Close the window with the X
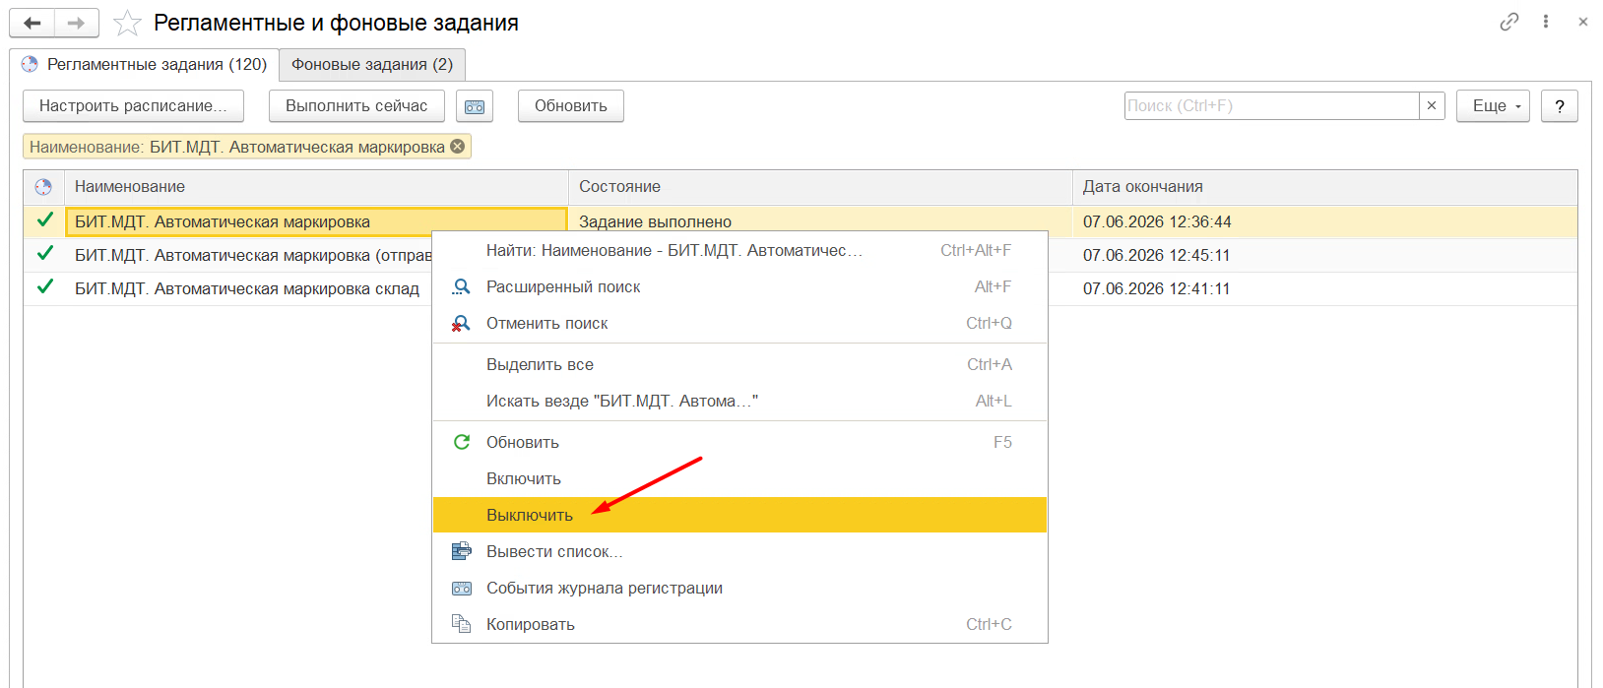Image resolution: width=1603 pixels, height=688 pixels. click(1583, 22)
